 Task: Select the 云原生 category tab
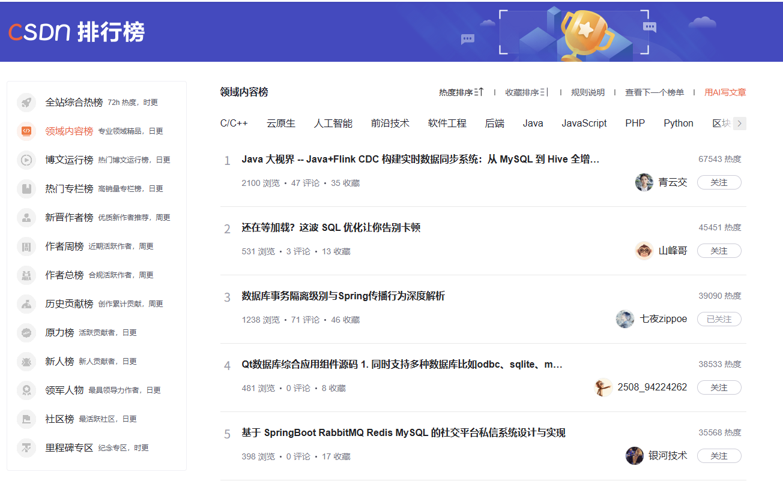coord(281,124)
